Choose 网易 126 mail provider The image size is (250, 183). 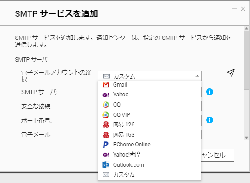[x=149, y=125]
